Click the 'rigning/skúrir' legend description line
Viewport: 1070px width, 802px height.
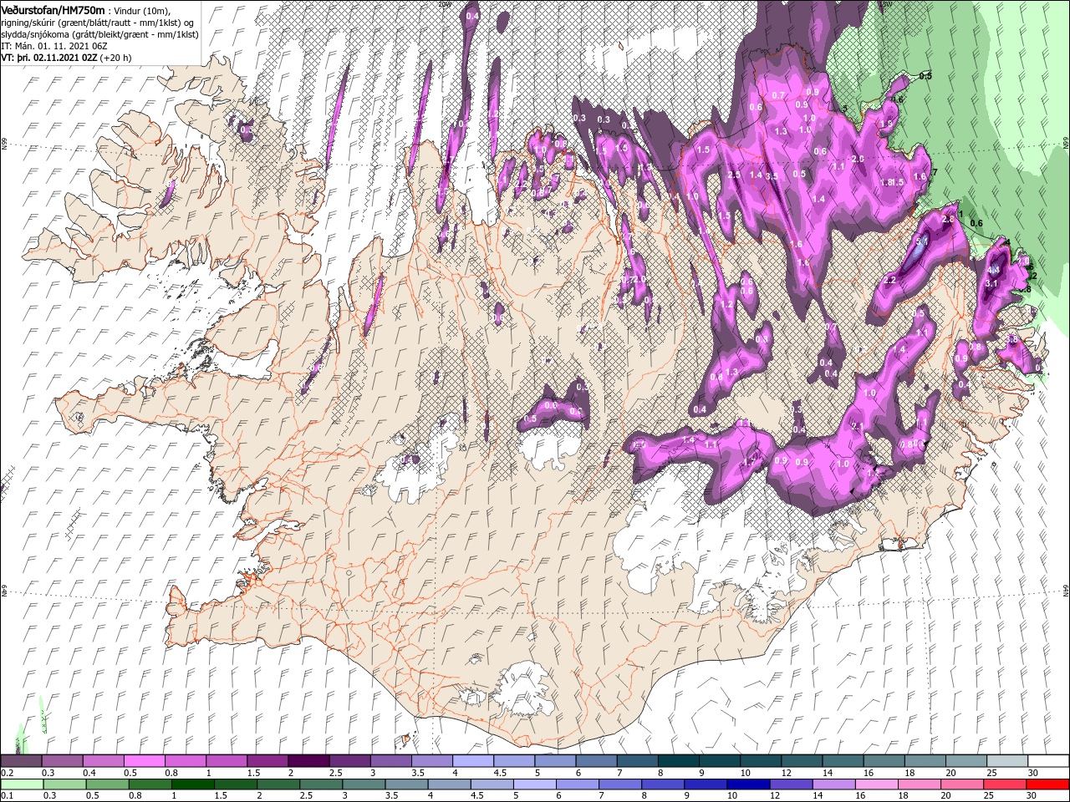pos(99,23)
